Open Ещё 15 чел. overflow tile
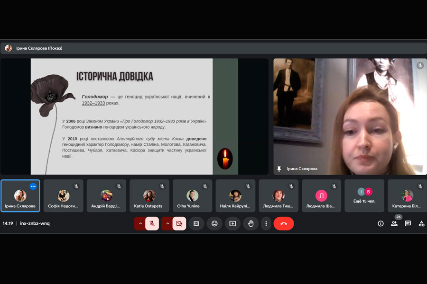 click(364, 195)
